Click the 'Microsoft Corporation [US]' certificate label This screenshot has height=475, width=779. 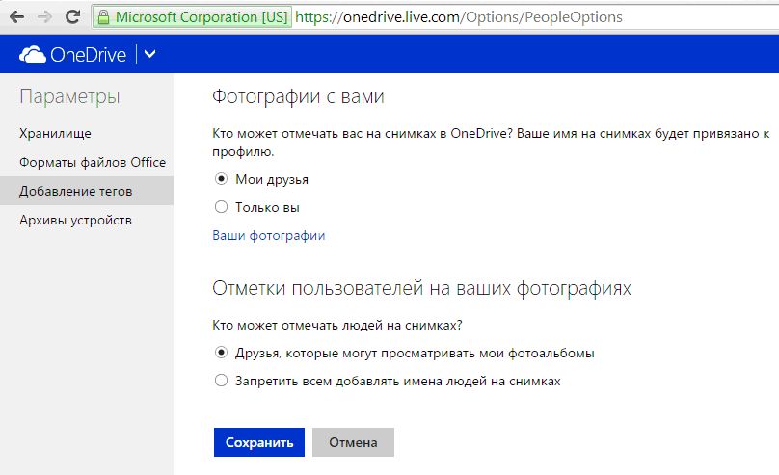[x=201, y=17]
